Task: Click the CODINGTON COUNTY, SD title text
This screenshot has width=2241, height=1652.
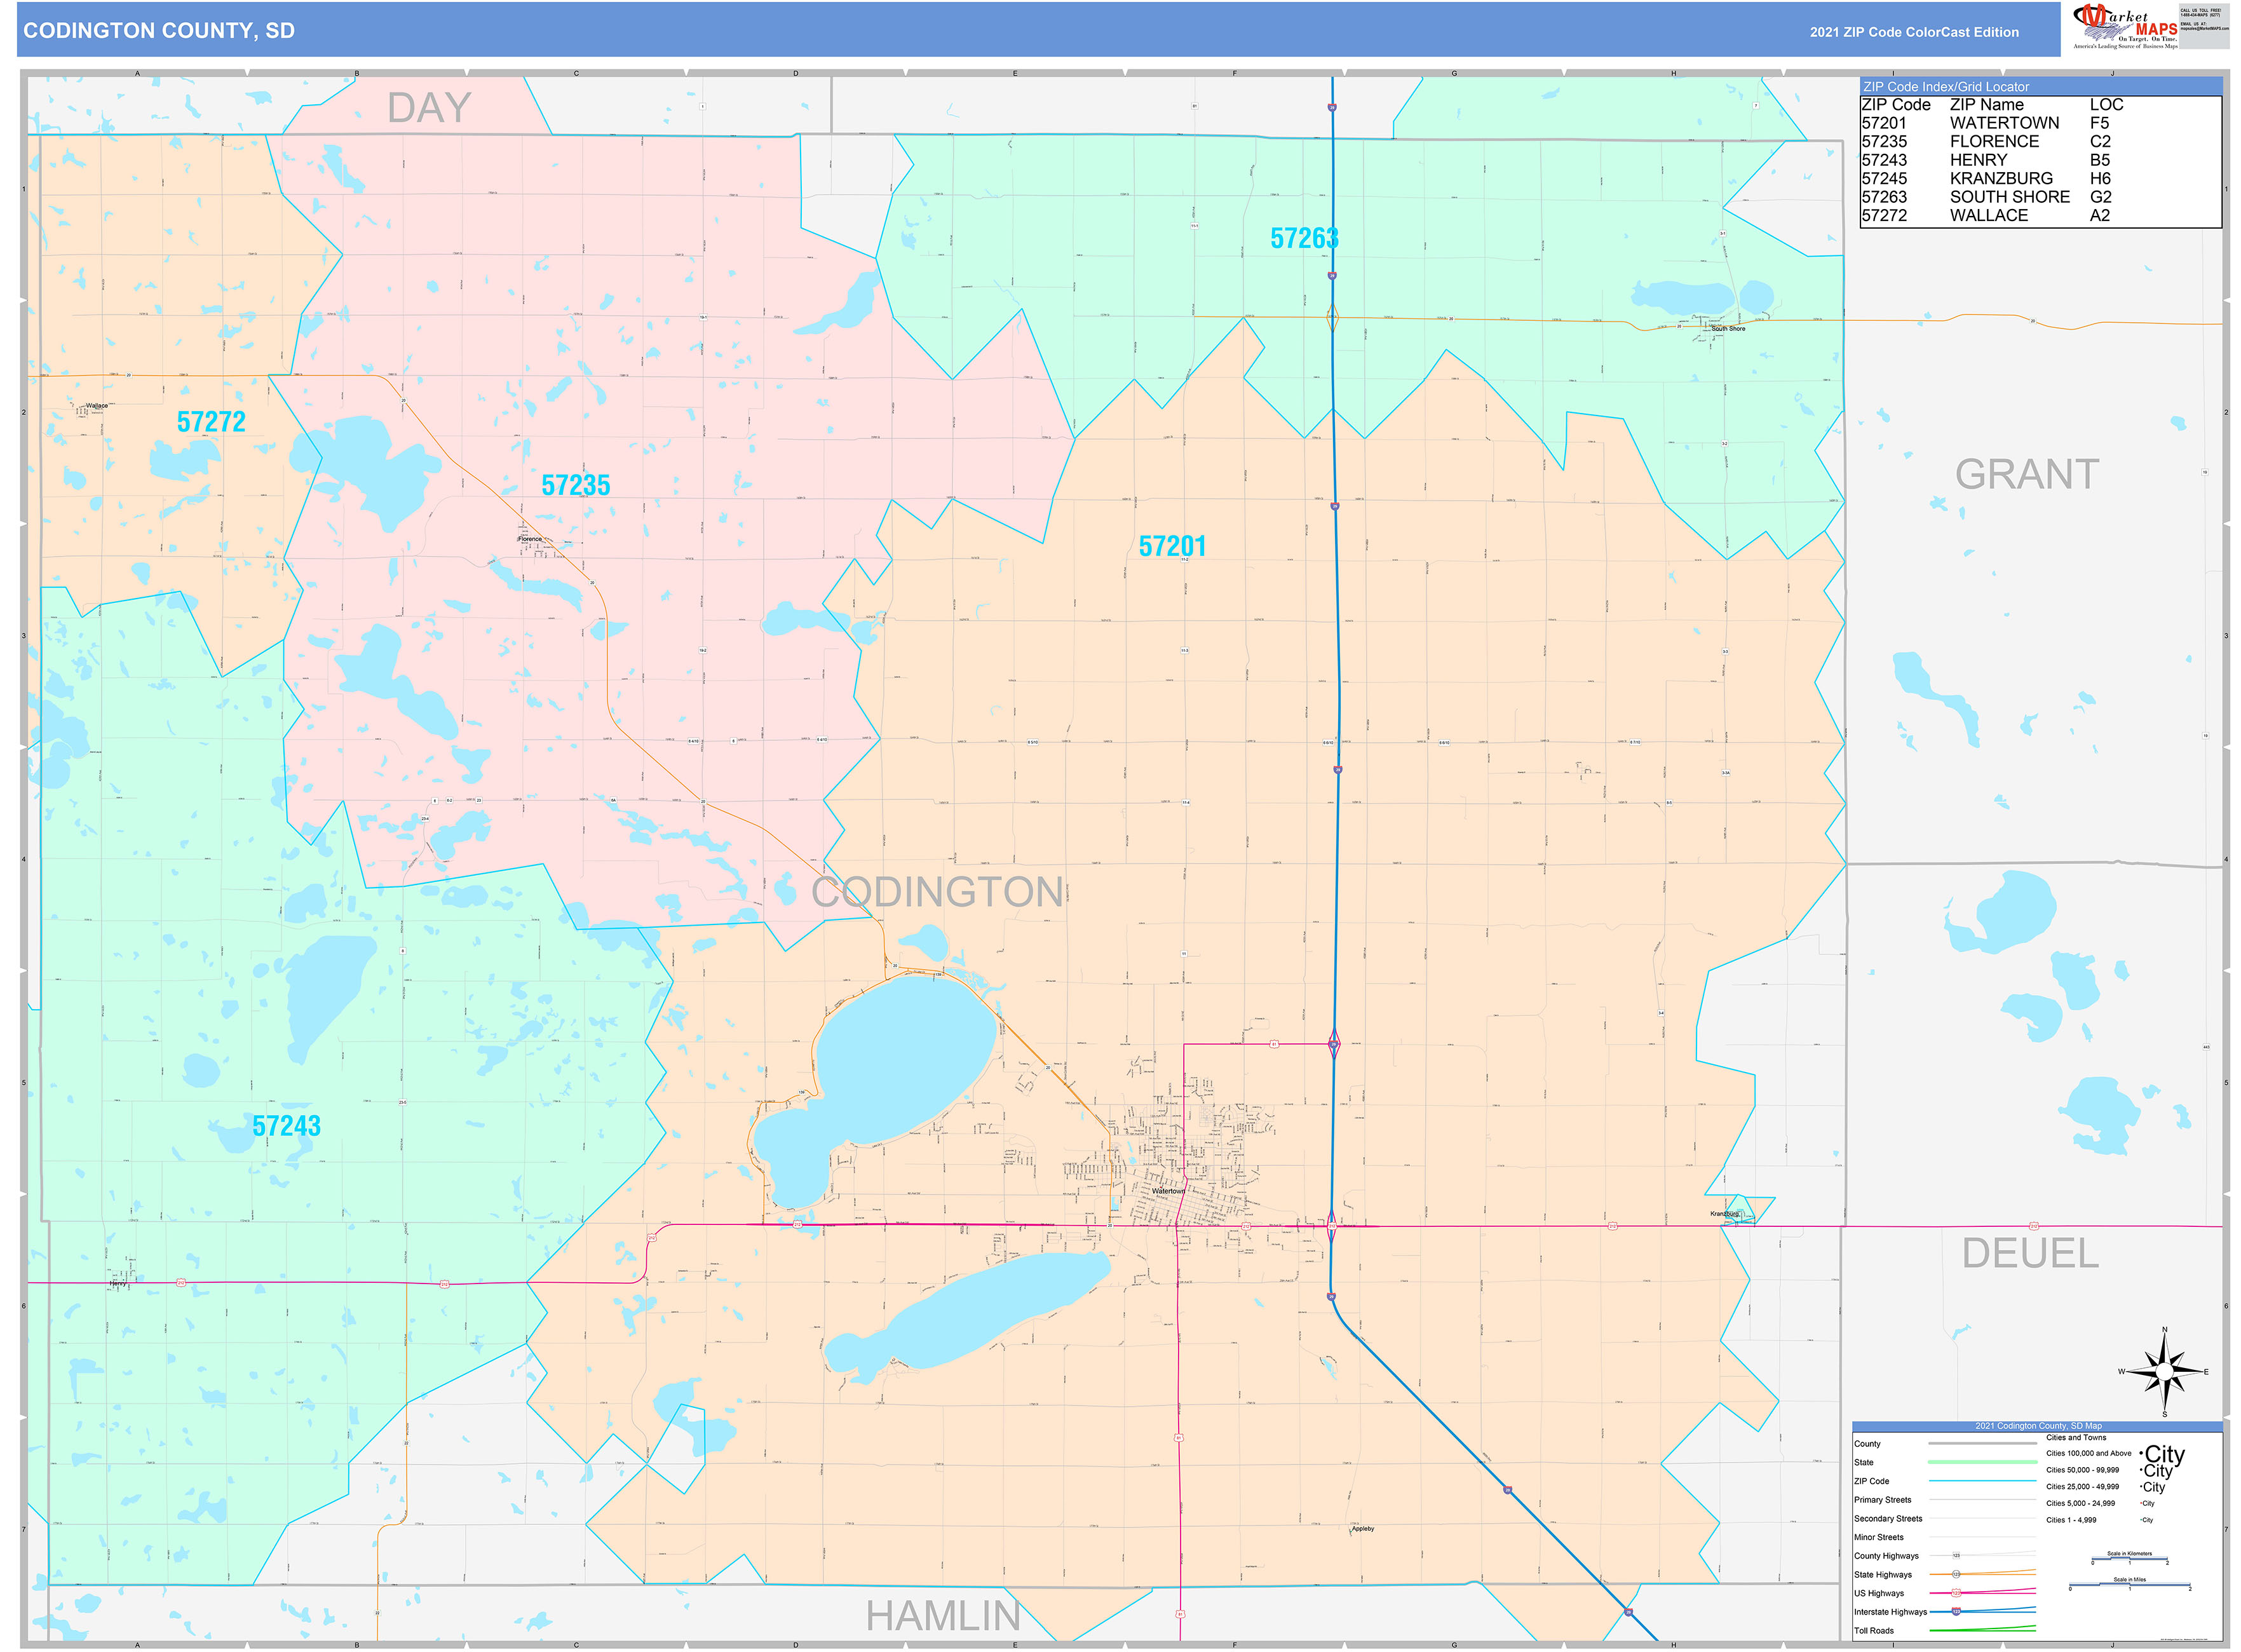Action: (160, 32)
